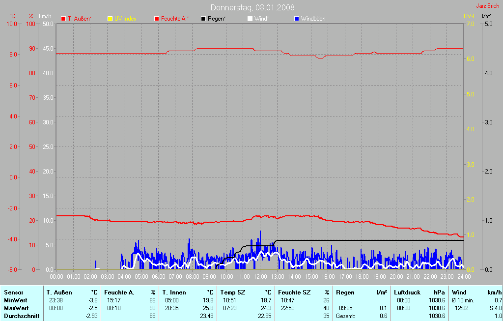Click the '06:00' label on the time axis
The image size is (503, 321).
[x=158, y=276]
